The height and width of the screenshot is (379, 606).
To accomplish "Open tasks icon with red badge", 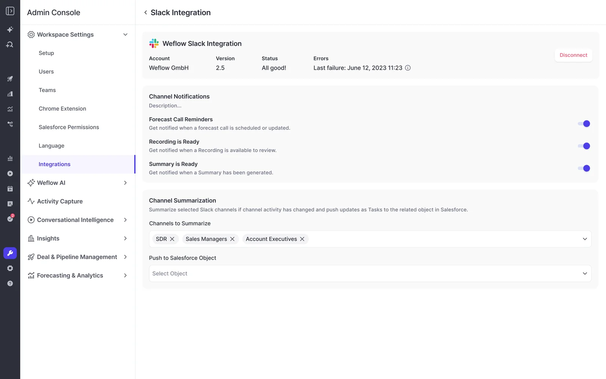I will pyautogui.click(x=10, y=219).
